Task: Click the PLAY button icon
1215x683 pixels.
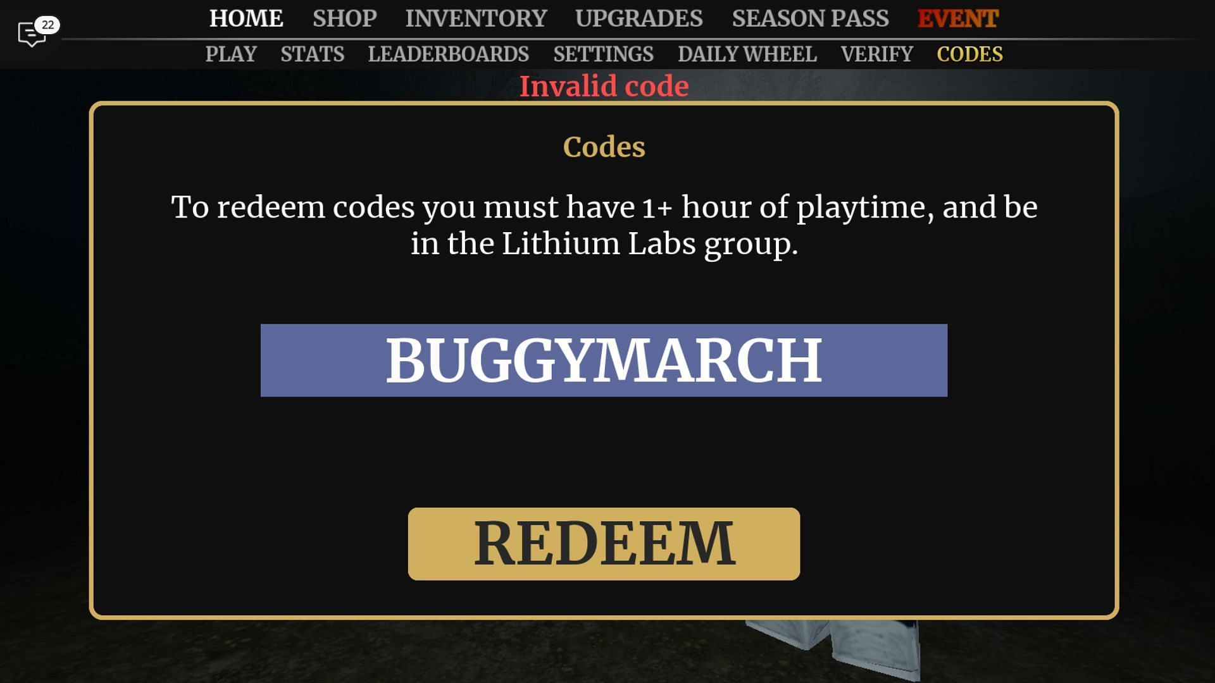Action: [231, 54]
